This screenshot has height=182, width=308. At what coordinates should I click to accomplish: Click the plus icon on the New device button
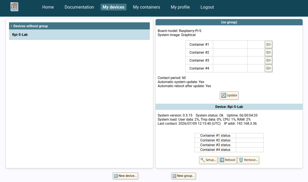pos(116,176)
